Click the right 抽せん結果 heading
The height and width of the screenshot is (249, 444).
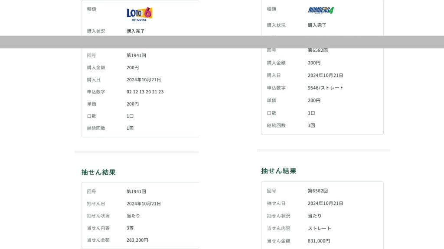pos(278,171)
